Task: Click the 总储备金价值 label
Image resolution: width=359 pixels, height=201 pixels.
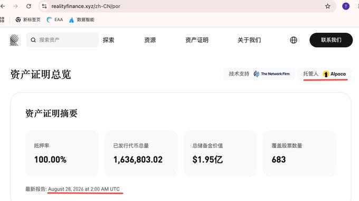Action: [x=207, y=145]
